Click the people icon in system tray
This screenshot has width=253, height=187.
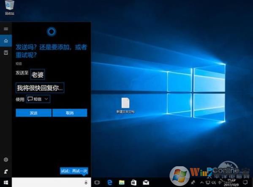tap(193, 183)
